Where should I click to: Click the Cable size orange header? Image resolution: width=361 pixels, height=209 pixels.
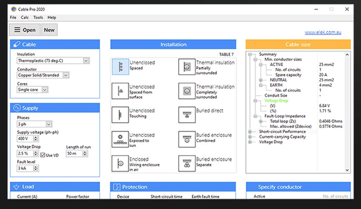pyautogui.click(x=298, y=44)
